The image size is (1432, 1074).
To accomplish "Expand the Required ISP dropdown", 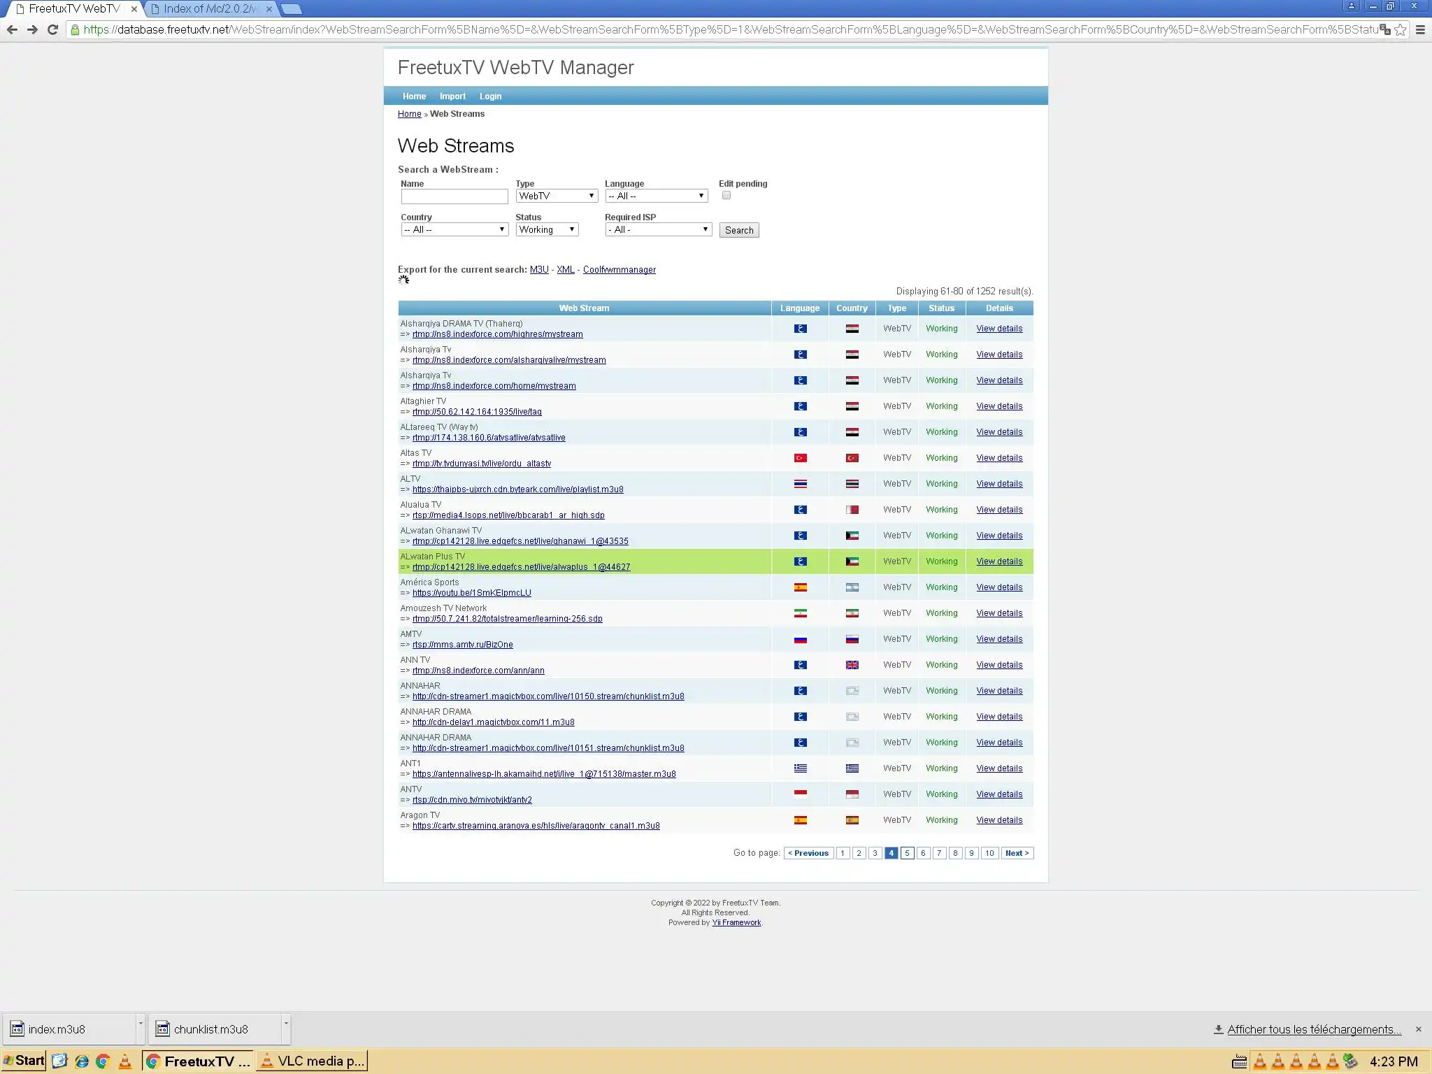I will [x=658, y=230].
